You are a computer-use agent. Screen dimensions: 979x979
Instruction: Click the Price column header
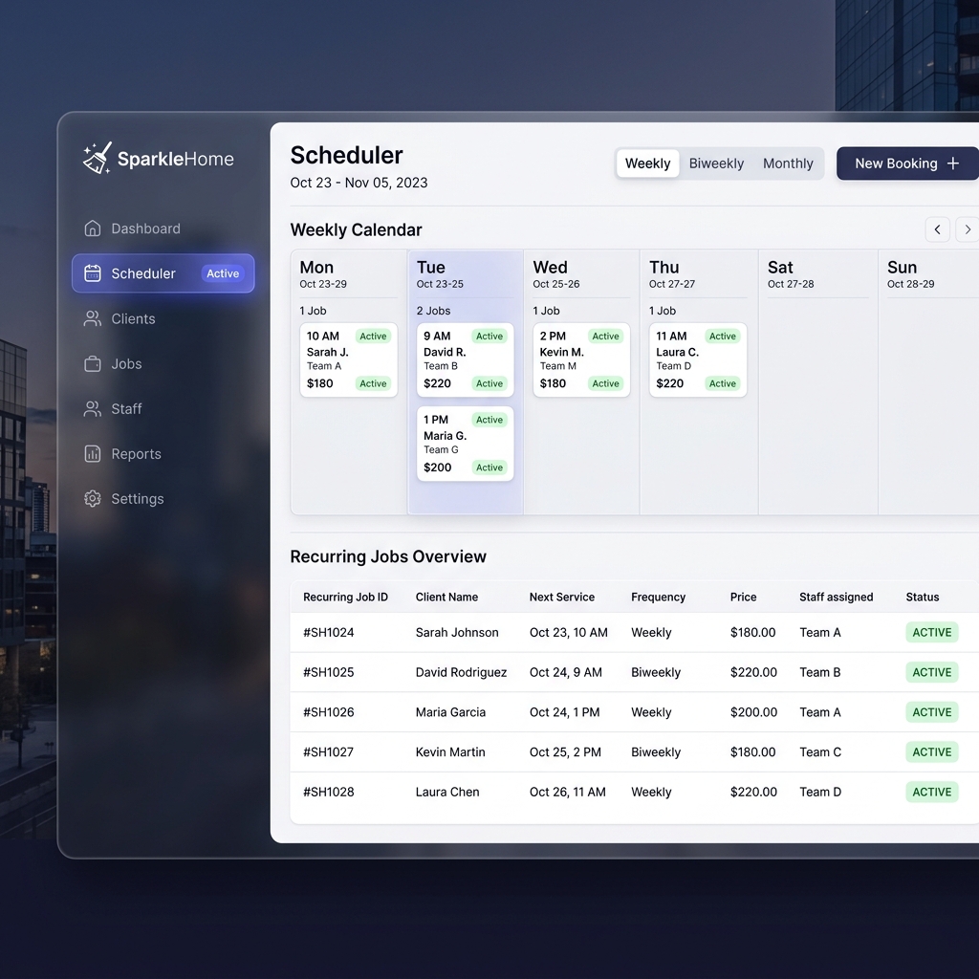point(743,597)
